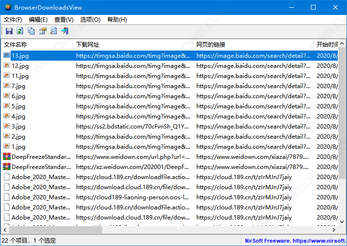Image resolution: width=347 pixels, height=246 pixels.
Task: Click the image.baidu.com page link of 12.jpg
Action: pos(253,66)
